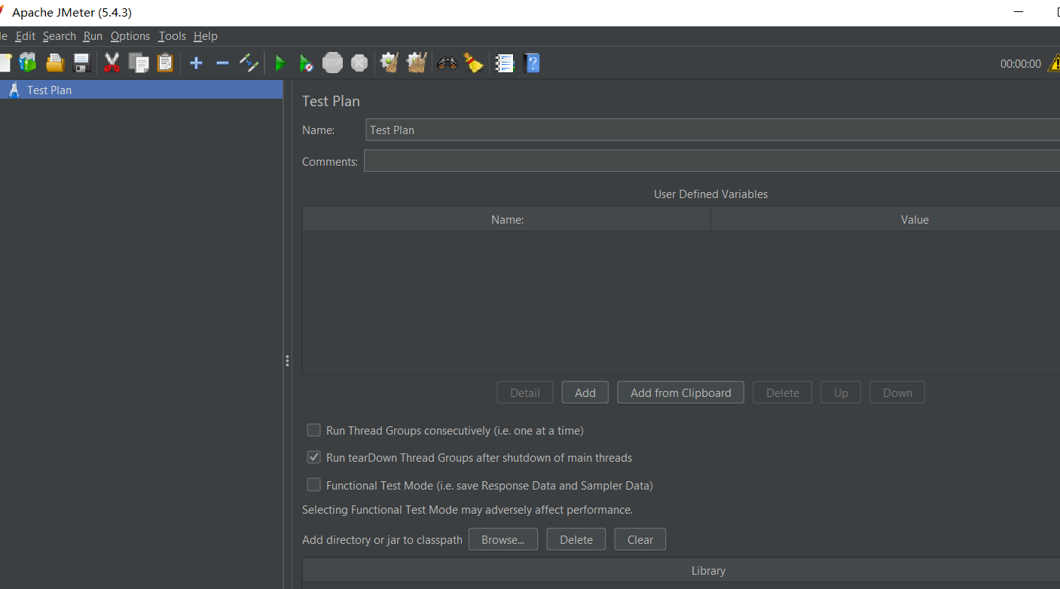Focus the Name input field
Screen dimensions: 1060x589
pyautogui.click(x=713, y=130)
